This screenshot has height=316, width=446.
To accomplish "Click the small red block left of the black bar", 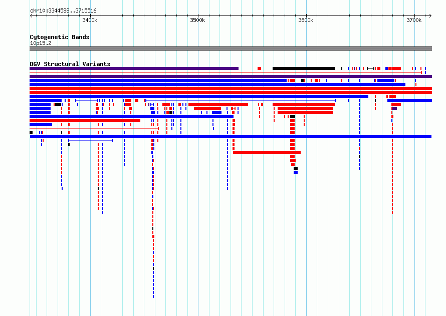I will (259, 68).
